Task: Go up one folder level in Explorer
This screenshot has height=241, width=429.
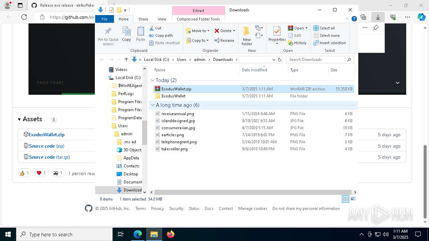Action: click(126, 60)
